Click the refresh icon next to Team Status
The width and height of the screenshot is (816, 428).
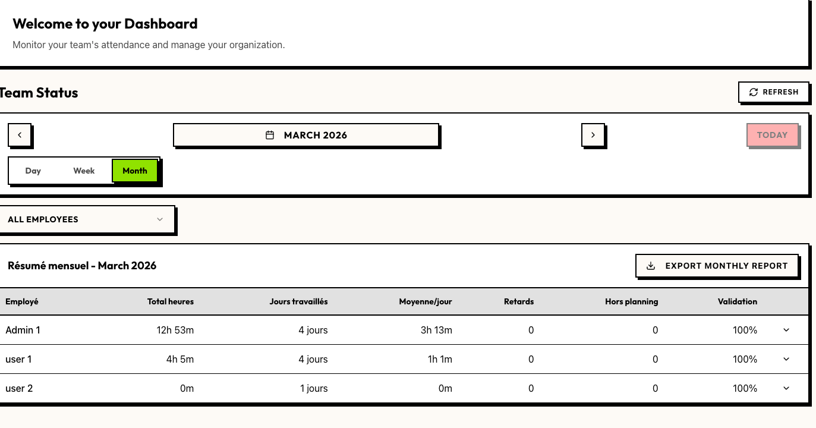pyautogui.click(x=754, y=92)
